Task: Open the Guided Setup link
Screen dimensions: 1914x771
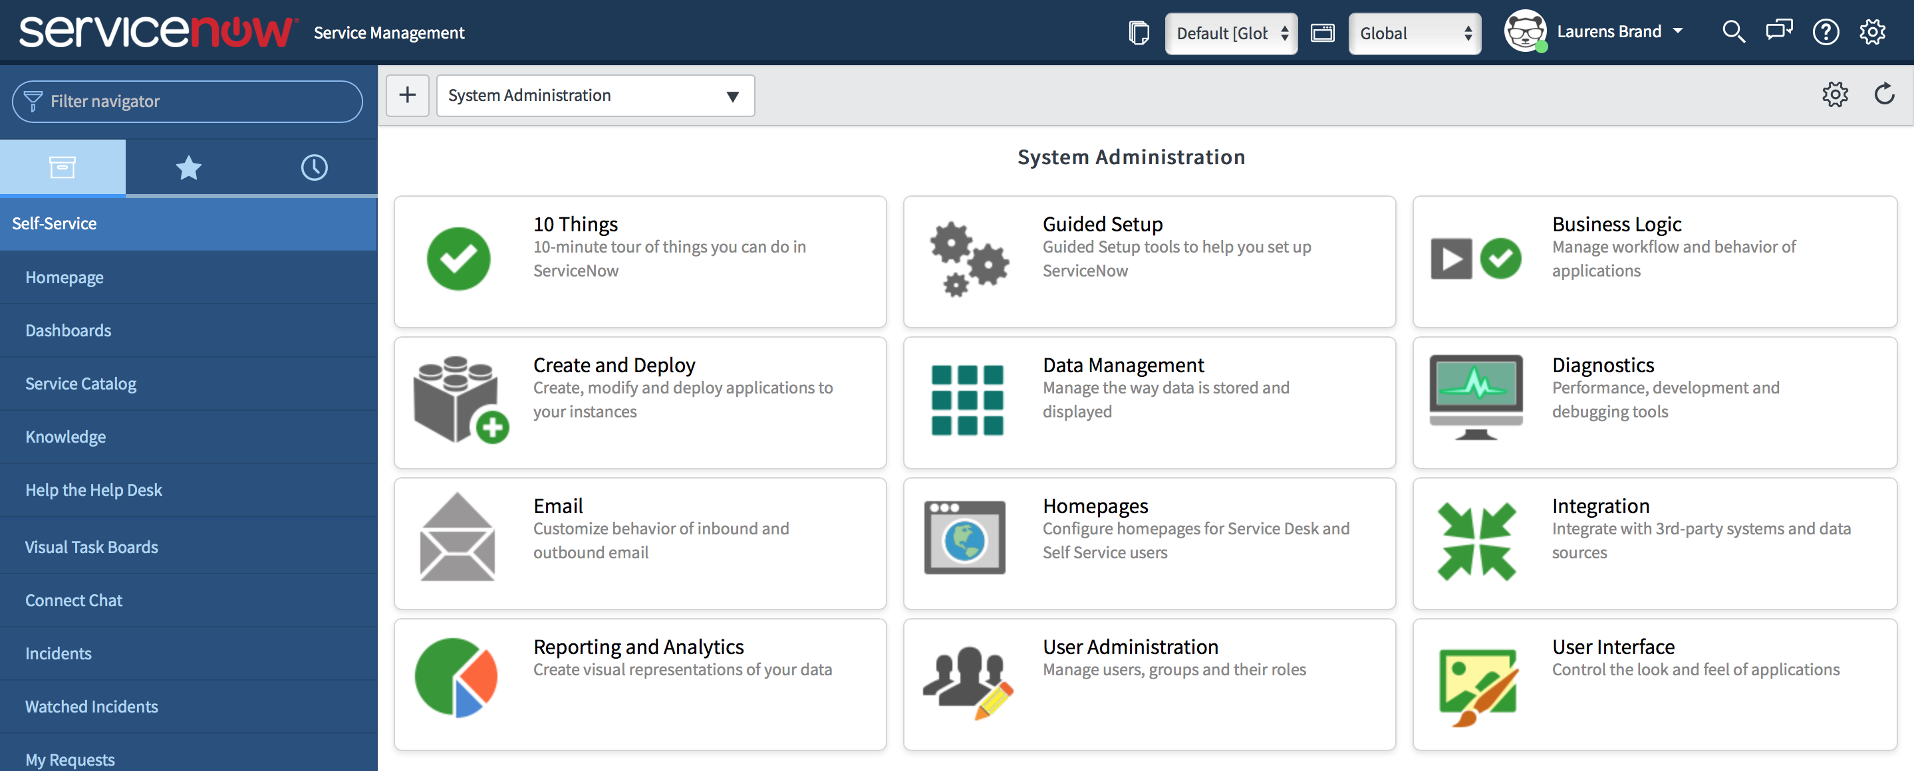Action: click(1102, 223)
